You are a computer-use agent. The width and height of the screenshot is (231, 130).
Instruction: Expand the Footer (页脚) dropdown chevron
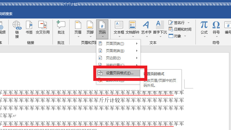pos(91,36)
